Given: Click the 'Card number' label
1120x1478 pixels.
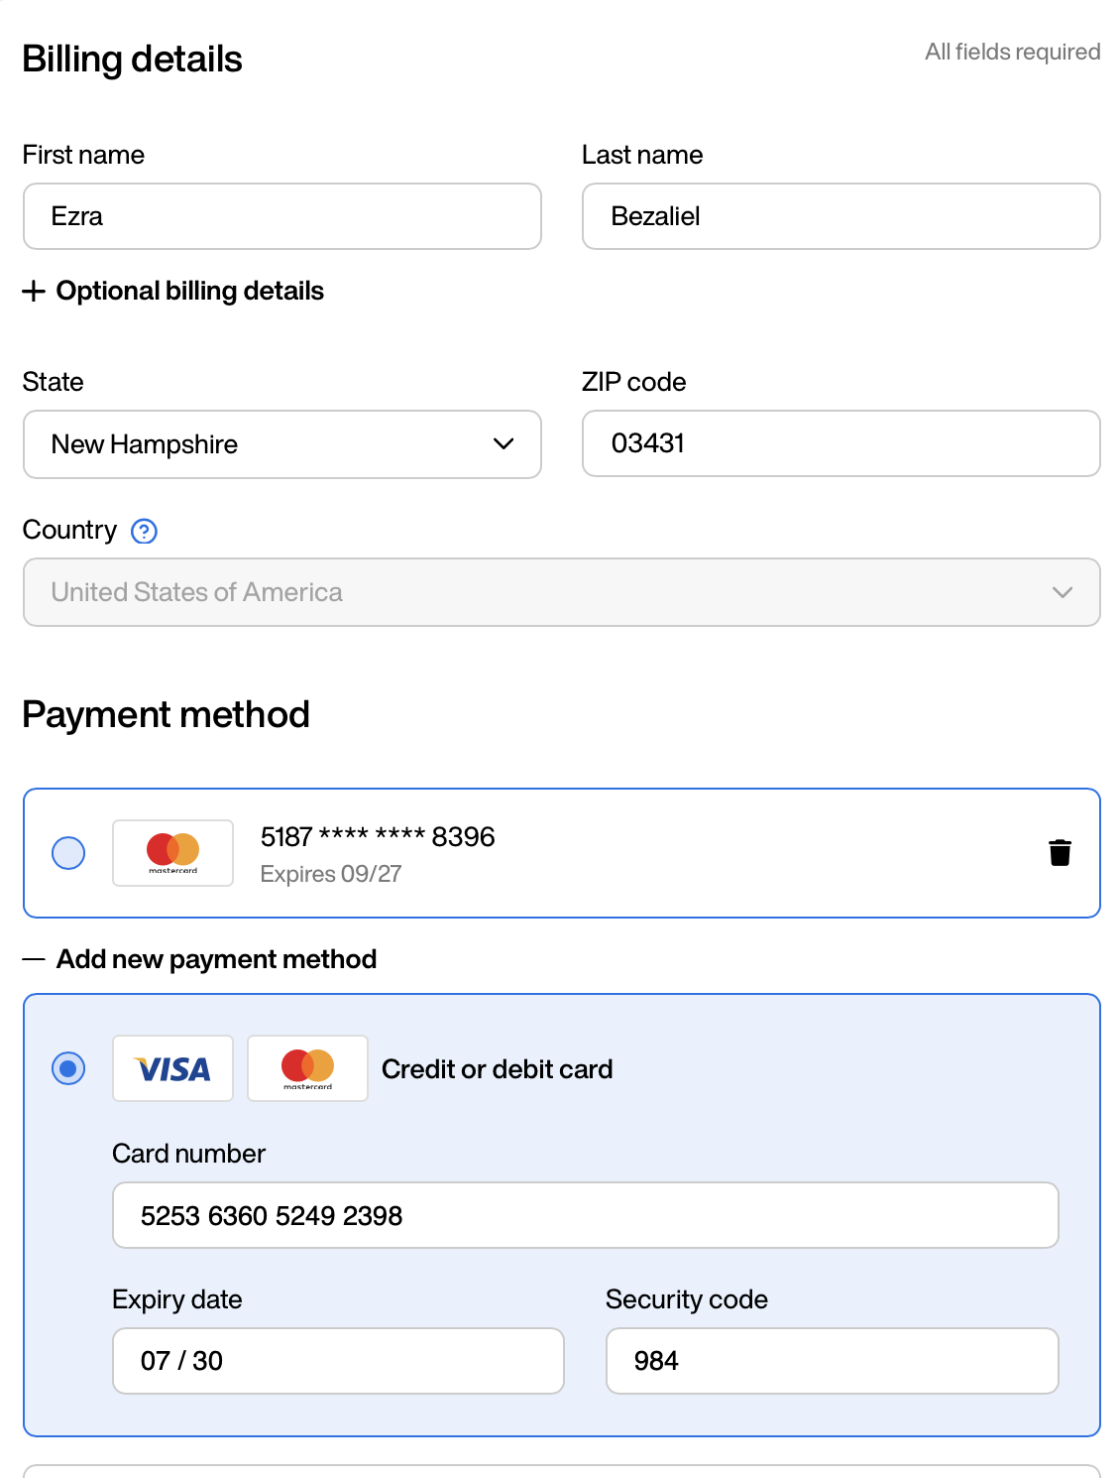Looking at the screenshot, I should click(x=189, y=1154).
